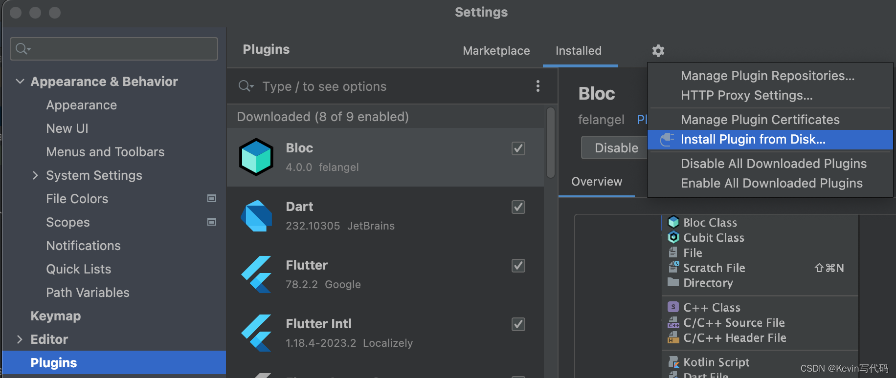Open the Quick Lists settings page
The width and height of the screenshot is (896, 378).
pyautogui.click(x=78, y=269)
